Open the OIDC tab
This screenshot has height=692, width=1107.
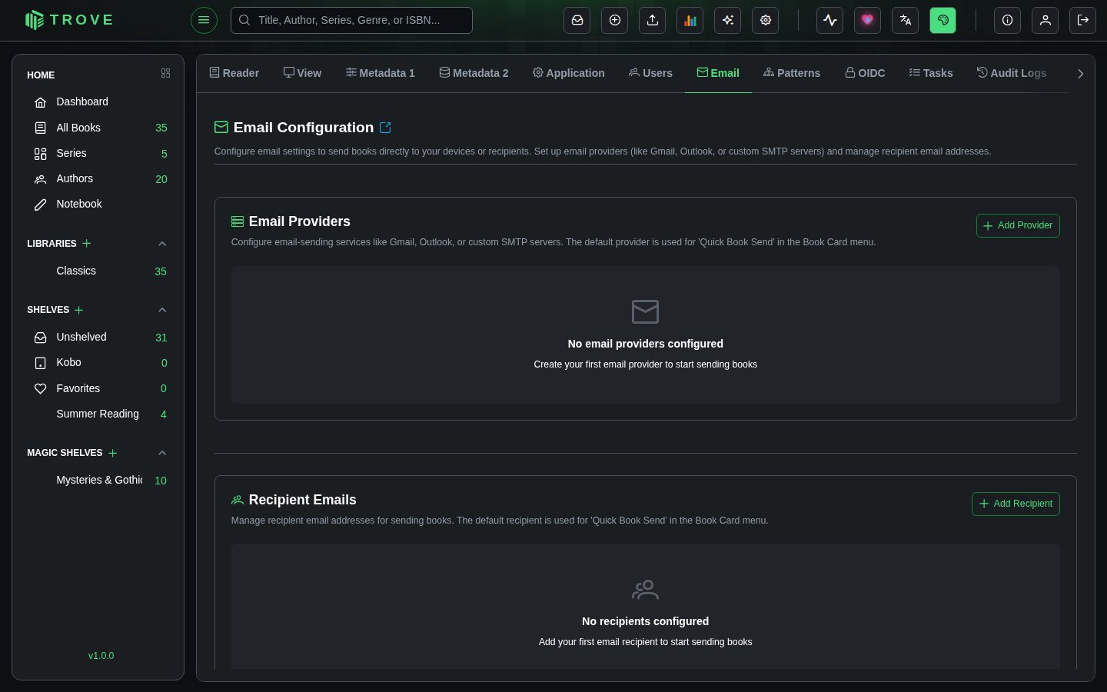tap(865, 73)
